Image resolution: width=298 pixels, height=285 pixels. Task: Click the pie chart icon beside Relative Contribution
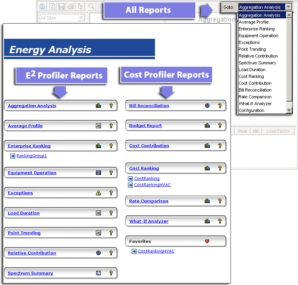click(x=98, y=253)
